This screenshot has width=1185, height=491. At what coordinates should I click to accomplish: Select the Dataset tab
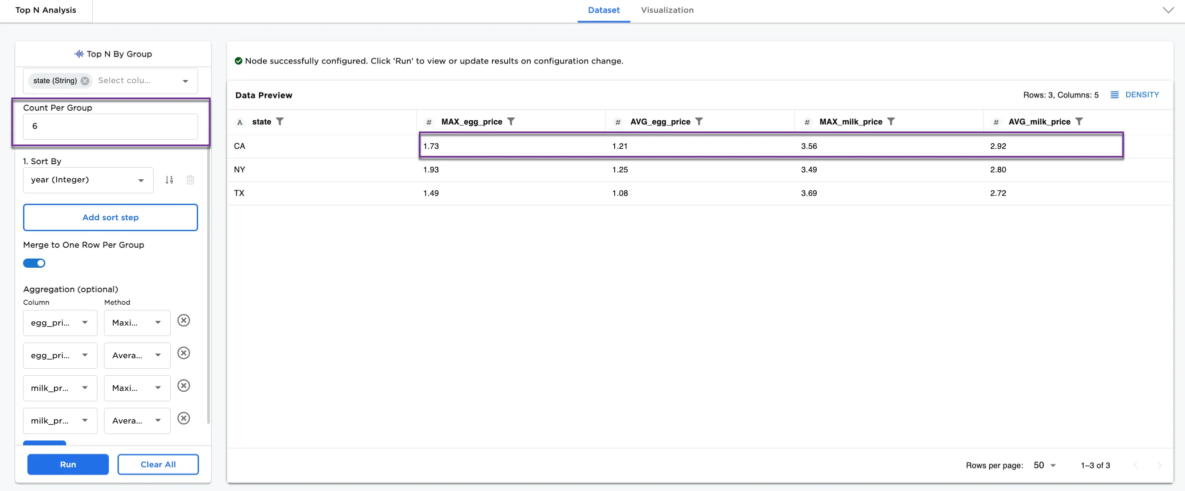tap(603, 10)
